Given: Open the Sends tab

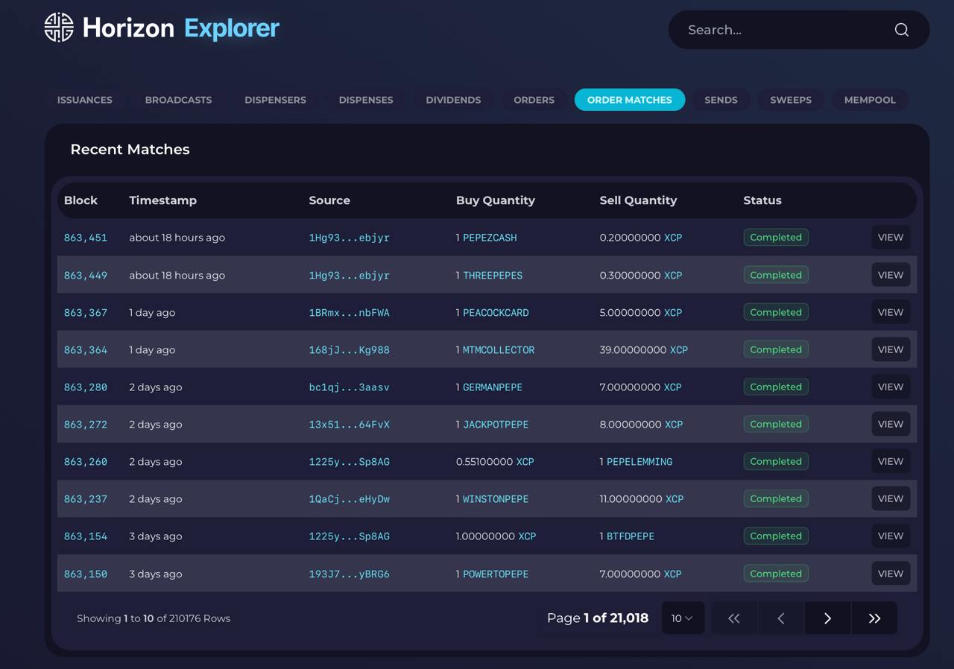Looking at the screenshot, I should [721, 100].
